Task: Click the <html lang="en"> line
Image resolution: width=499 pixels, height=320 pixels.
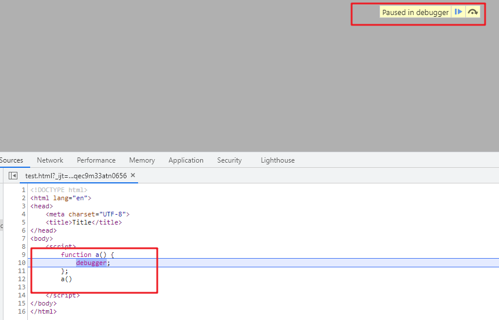Action: pos(61,198)
